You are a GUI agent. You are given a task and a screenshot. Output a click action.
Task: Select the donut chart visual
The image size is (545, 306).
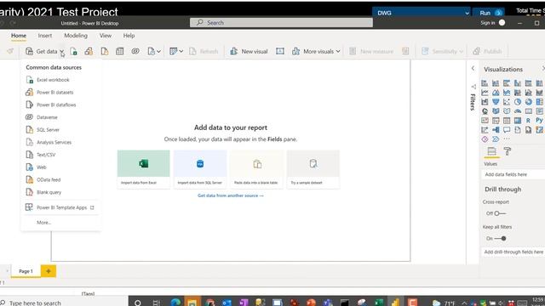point(528,102)
